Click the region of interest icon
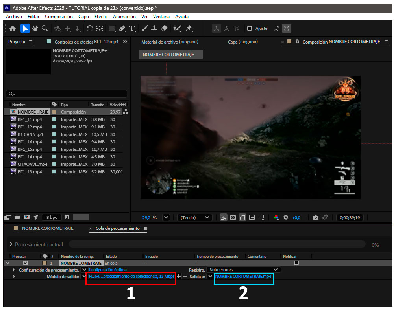This screenshot has height=312, width=396. pos(252,217)
